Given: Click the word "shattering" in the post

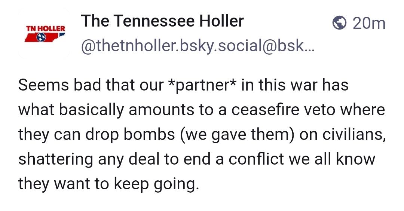Looking at the screenshot, I should [55, 159].
